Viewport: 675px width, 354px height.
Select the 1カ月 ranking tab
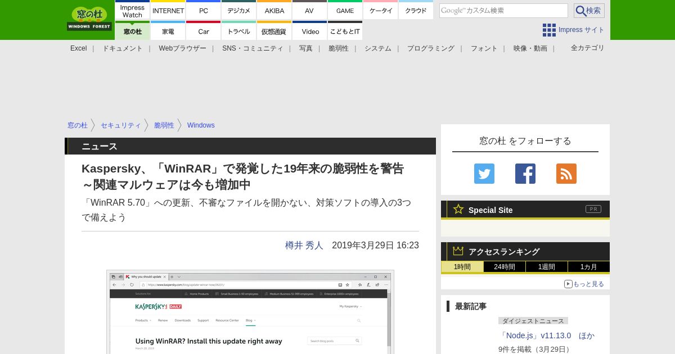589,267
